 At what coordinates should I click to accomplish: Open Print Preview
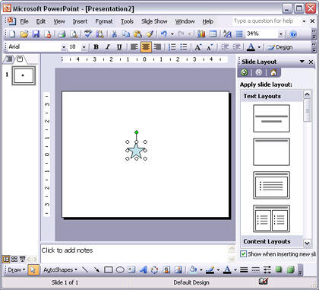[x=74, y=33]
